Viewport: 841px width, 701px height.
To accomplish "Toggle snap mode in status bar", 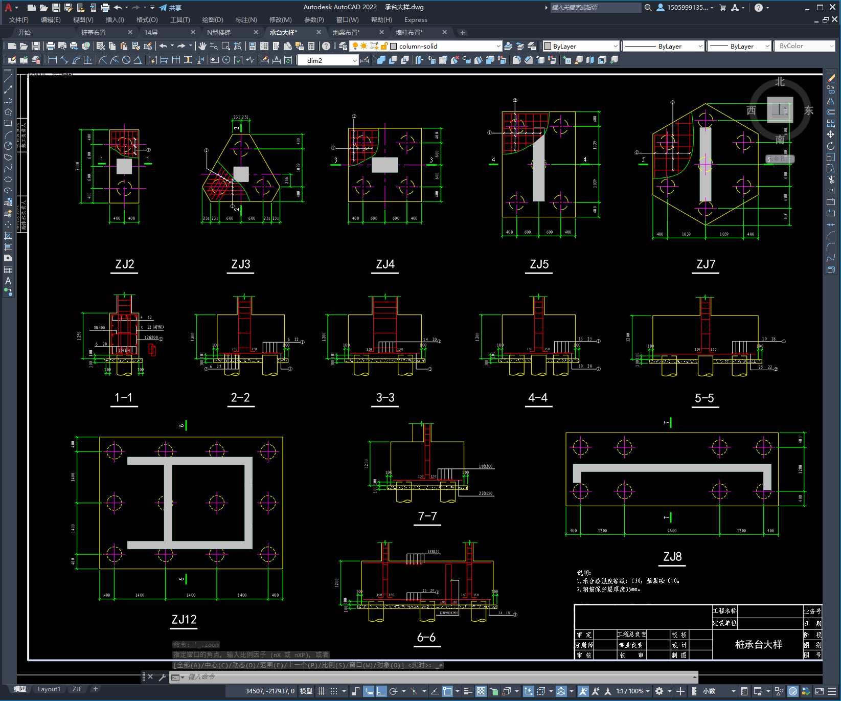I will (x=334, y=691).
